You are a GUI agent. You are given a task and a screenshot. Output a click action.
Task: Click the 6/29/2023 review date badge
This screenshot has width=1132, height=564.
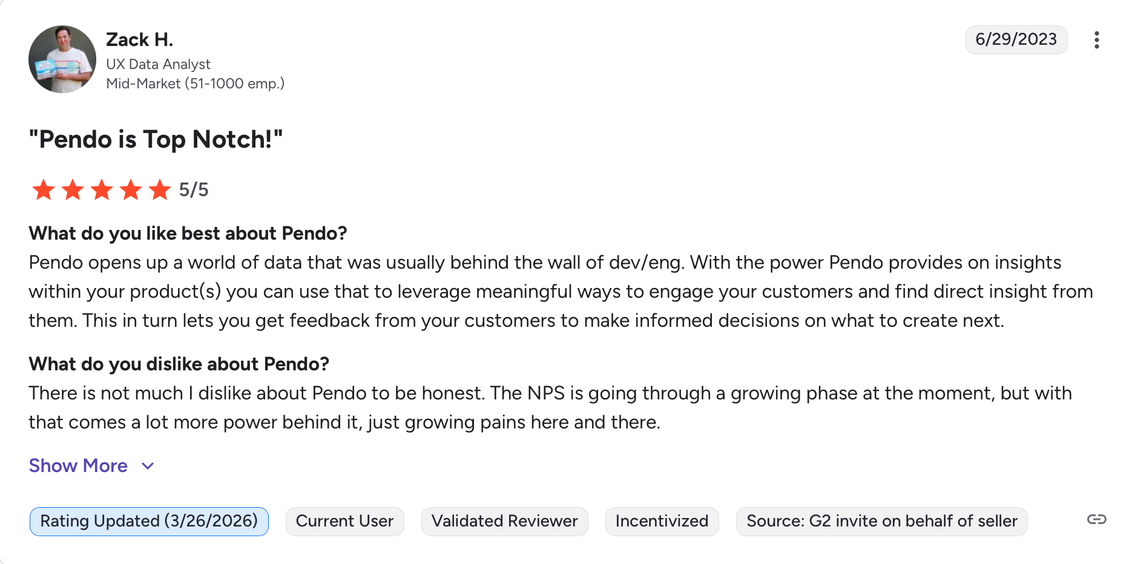point(1016,40)
